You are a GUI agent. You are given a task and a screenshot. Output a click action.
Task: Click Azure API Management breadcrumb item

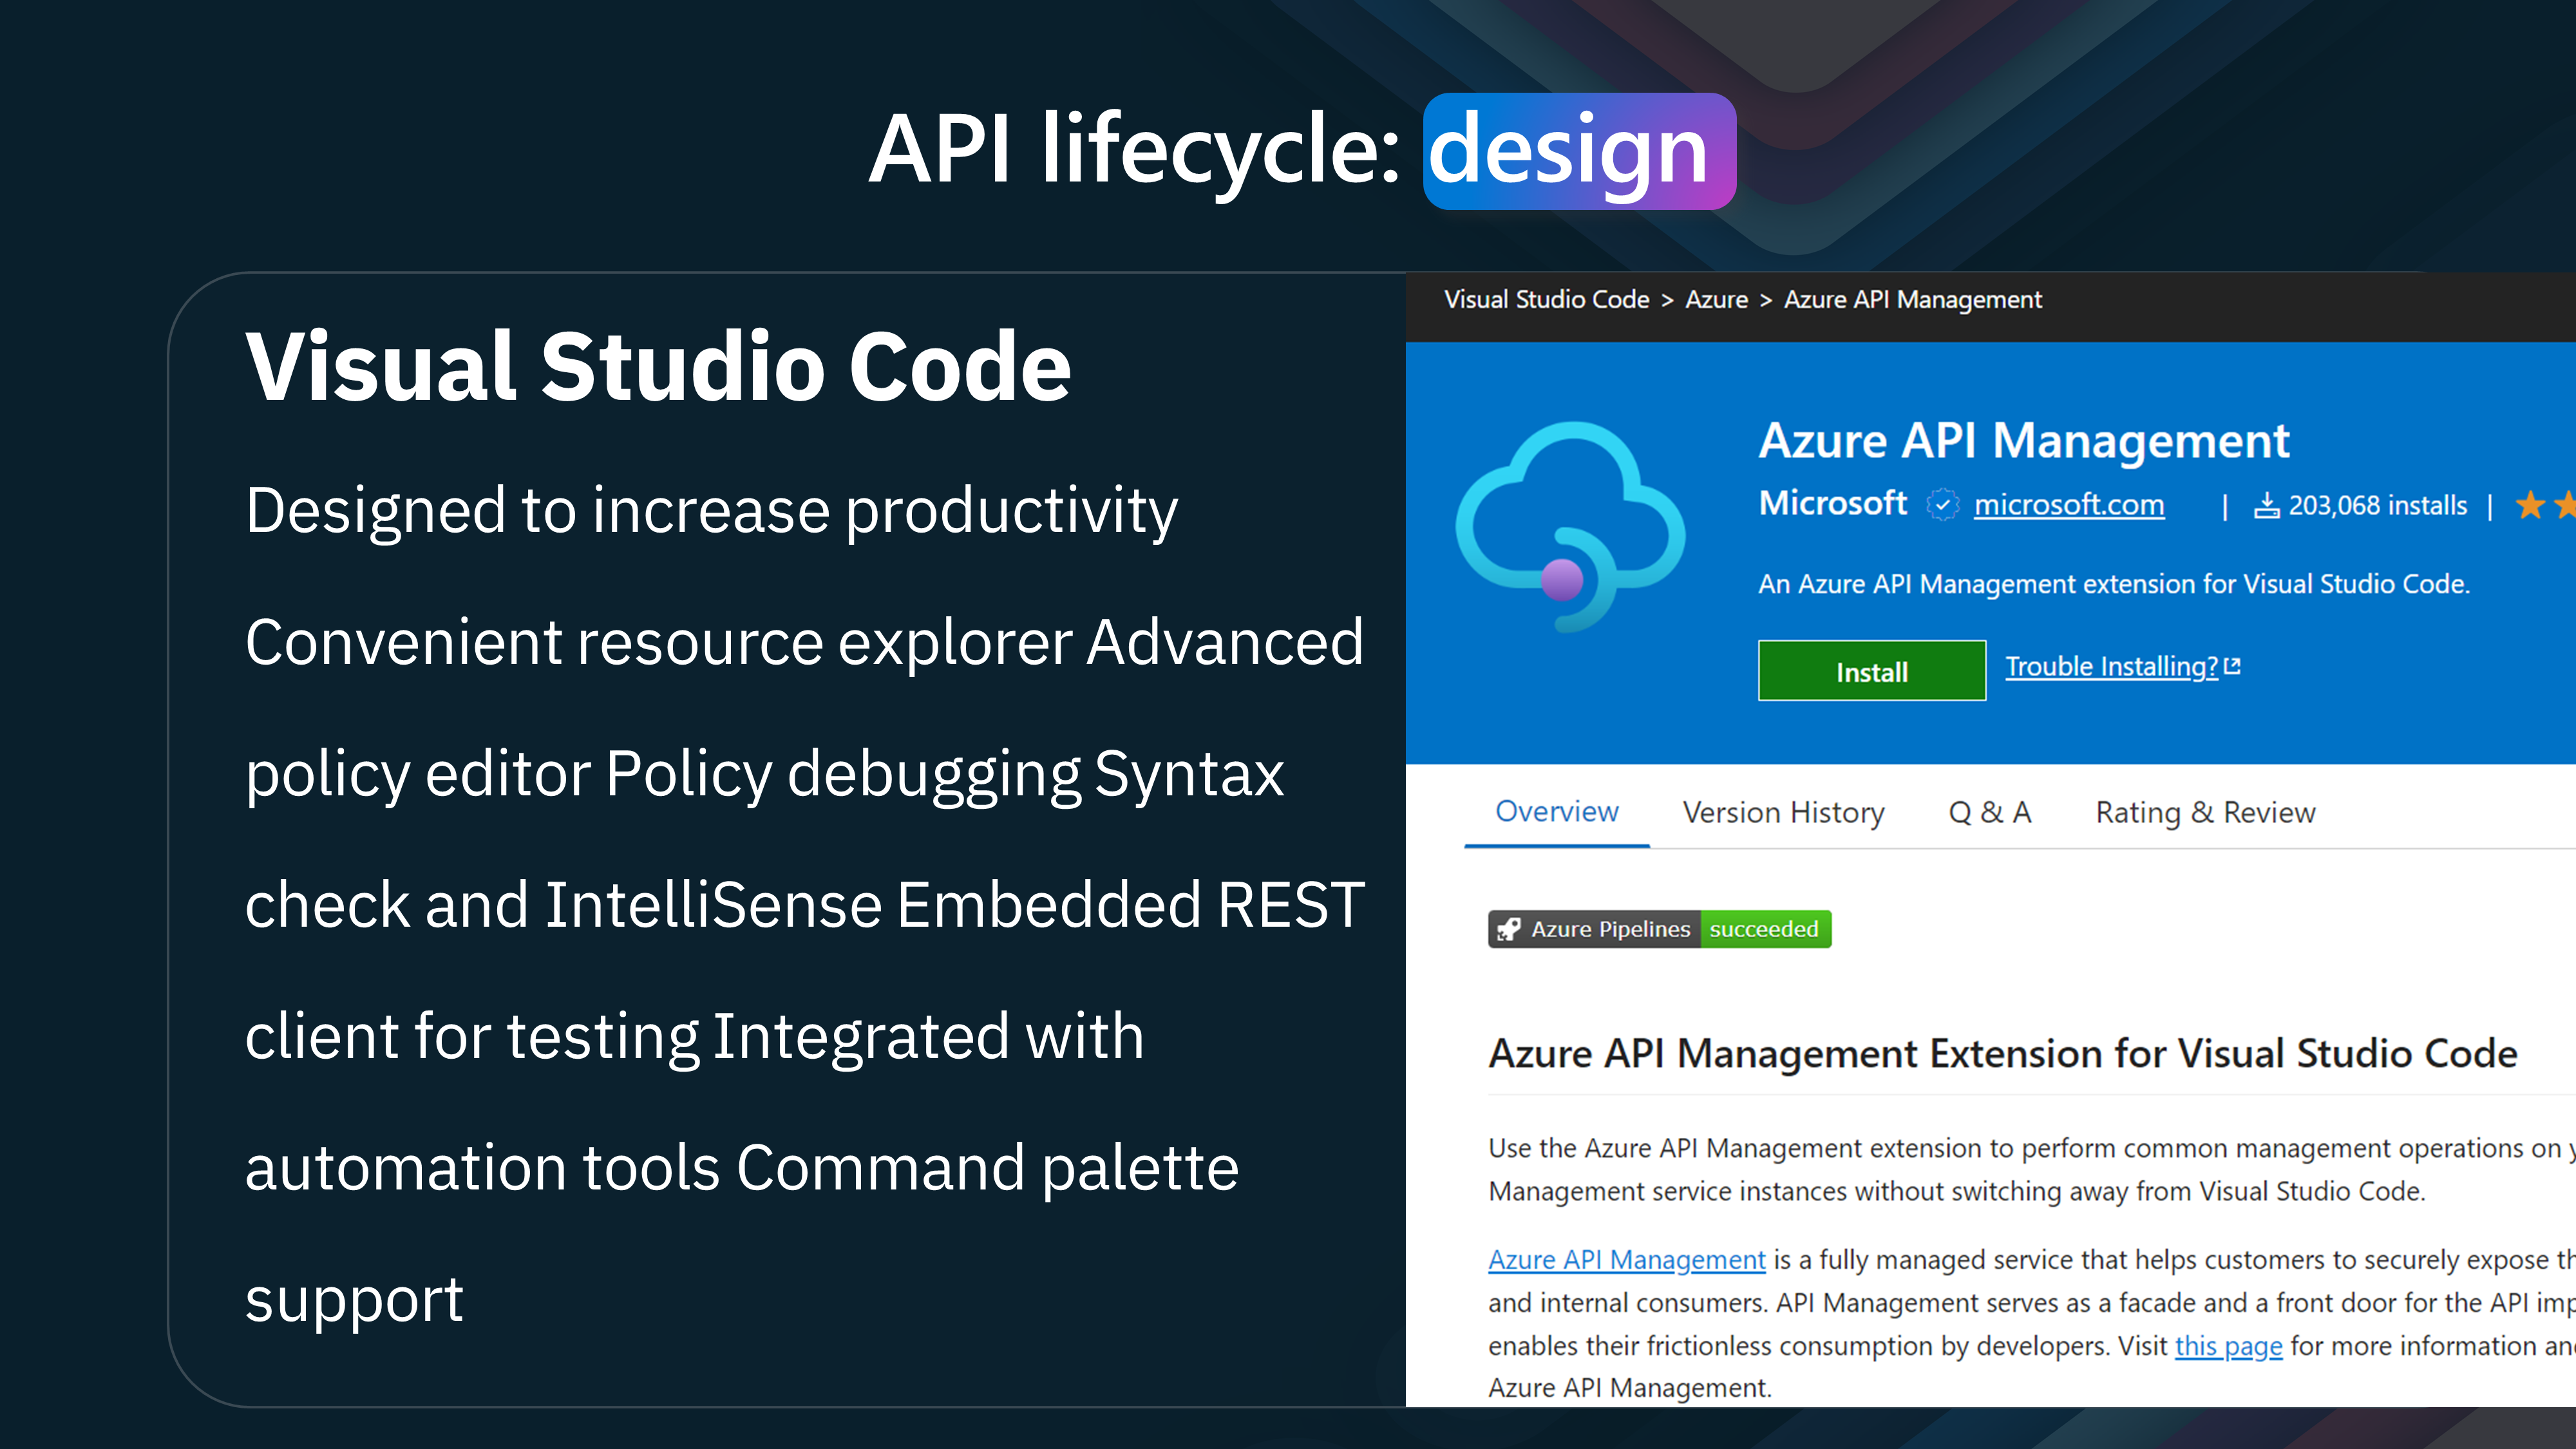pos(1913,299)
